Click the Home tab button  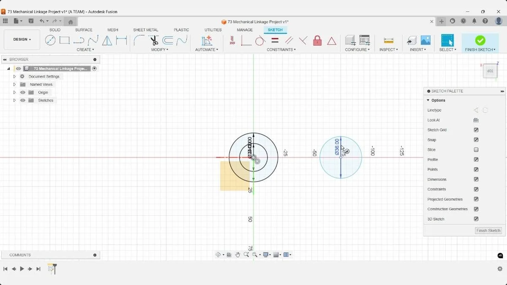(71, 22)
